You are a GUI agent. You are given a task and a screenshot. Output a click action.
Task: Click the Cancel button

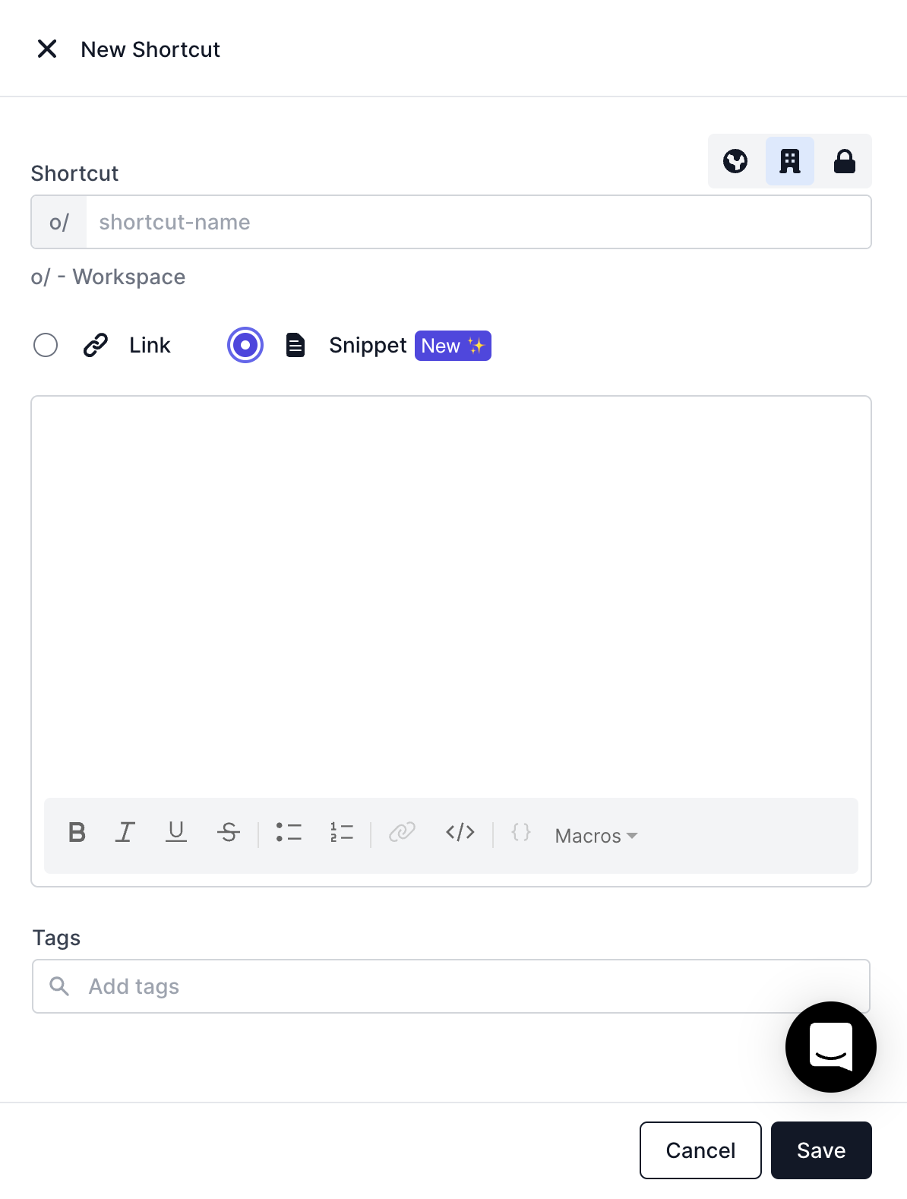(x=700, y=1150)
